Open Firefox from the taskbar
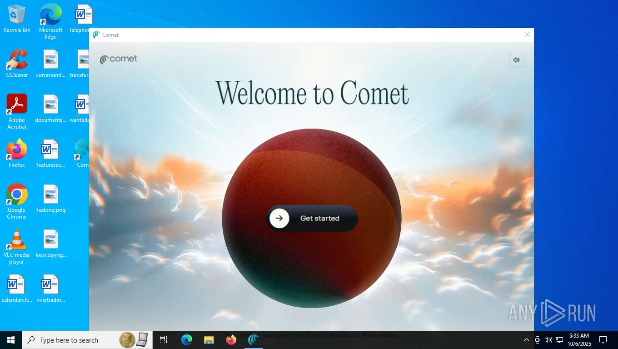 231,340
